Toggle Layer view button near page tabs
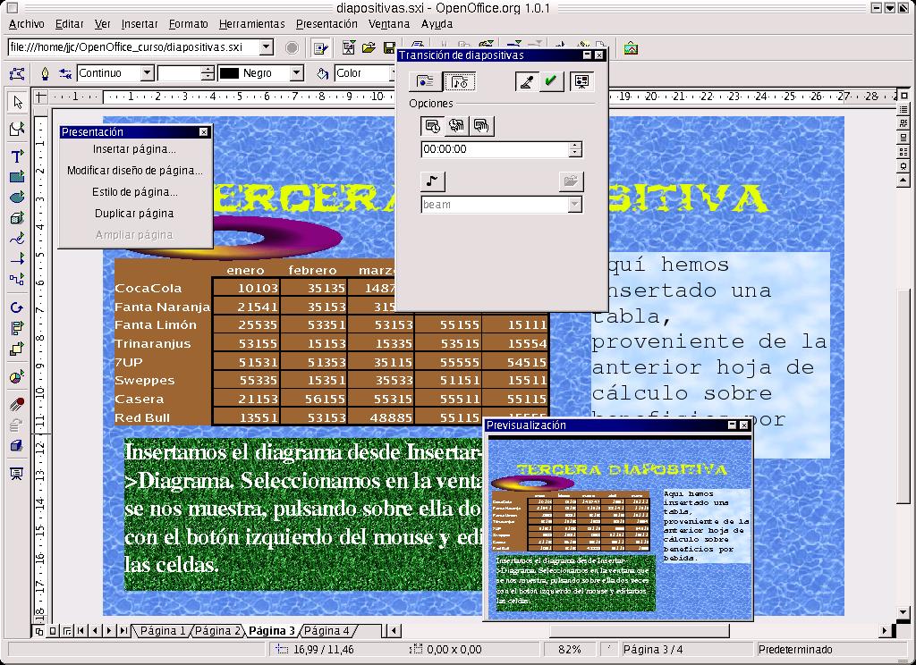 [66, 630]
